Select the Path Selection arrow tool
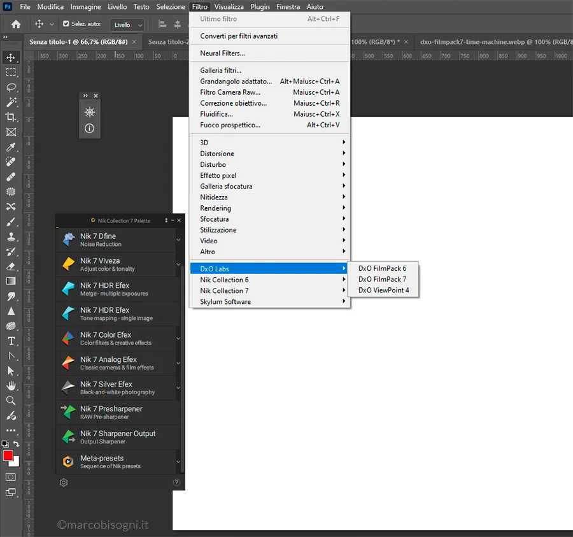Viewport: 573px width, 537px height. pos(11,371)
